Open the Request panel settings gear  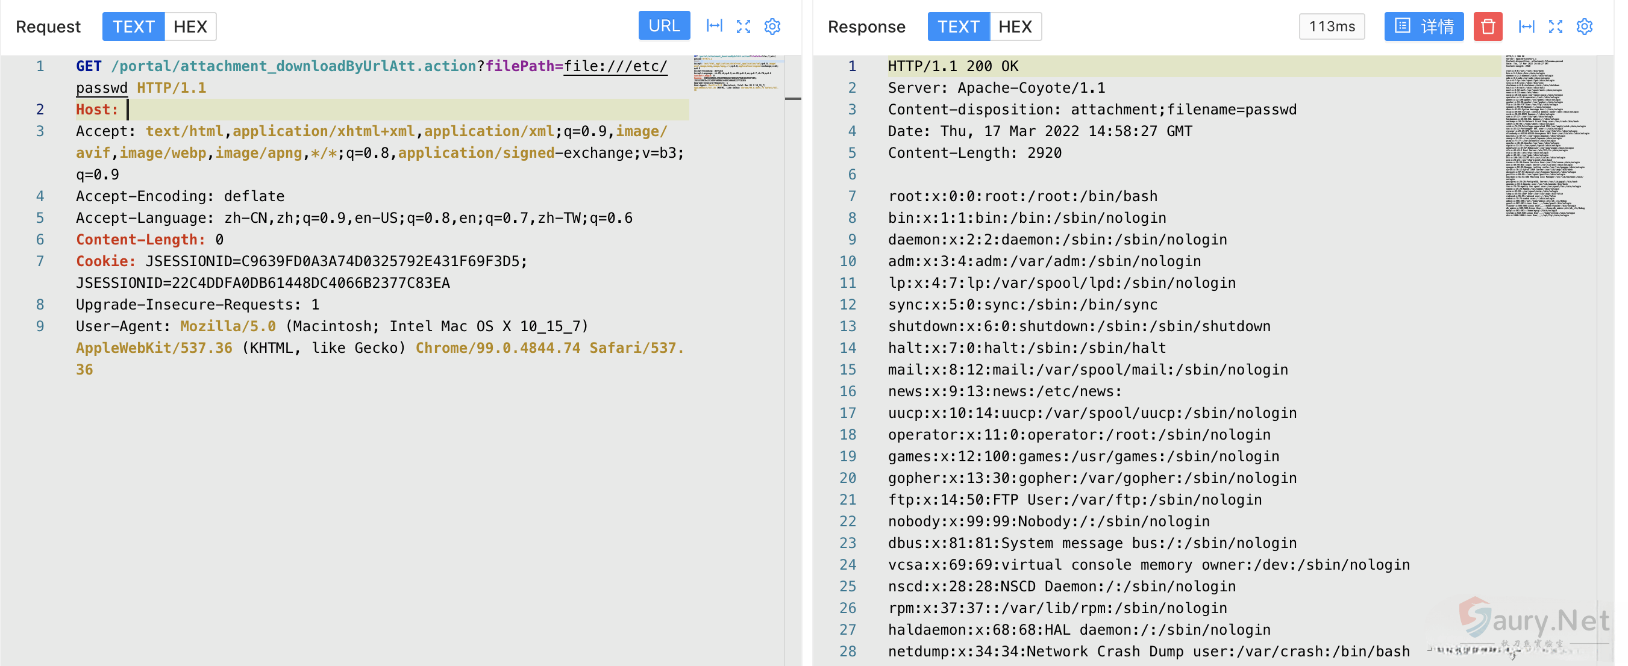[x=772, y=26]
